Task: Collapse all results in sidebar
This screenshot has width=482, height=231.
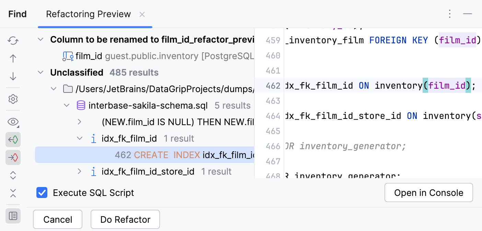Action: 13,193
